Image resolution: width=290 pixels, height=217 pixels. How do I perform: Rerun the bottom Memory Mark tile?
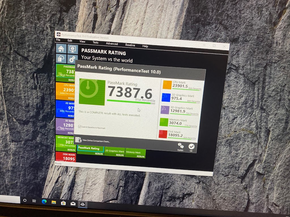[x=140, y=156]
